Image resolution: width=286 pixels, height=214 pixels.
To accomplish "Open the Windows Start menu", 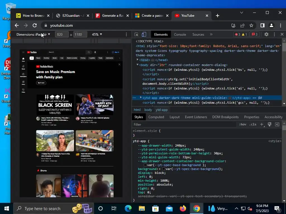I will pyautogui.click(x=7, y=208).
